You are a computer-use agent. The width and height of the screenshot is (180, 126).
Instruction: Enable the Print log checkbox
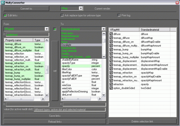(119, 15)
